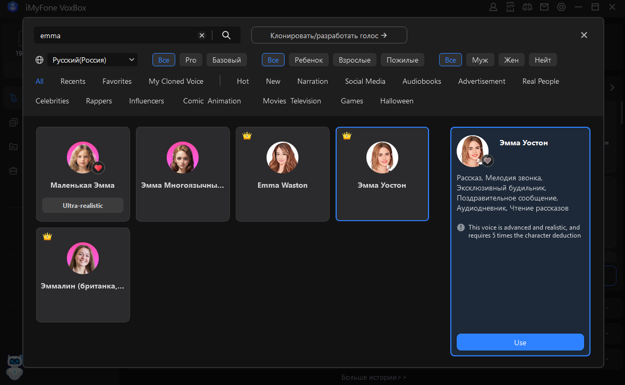Select the Ребенок age filter
Screen dimensions: 625x385
pyautogui.click(x=309, y=60)
